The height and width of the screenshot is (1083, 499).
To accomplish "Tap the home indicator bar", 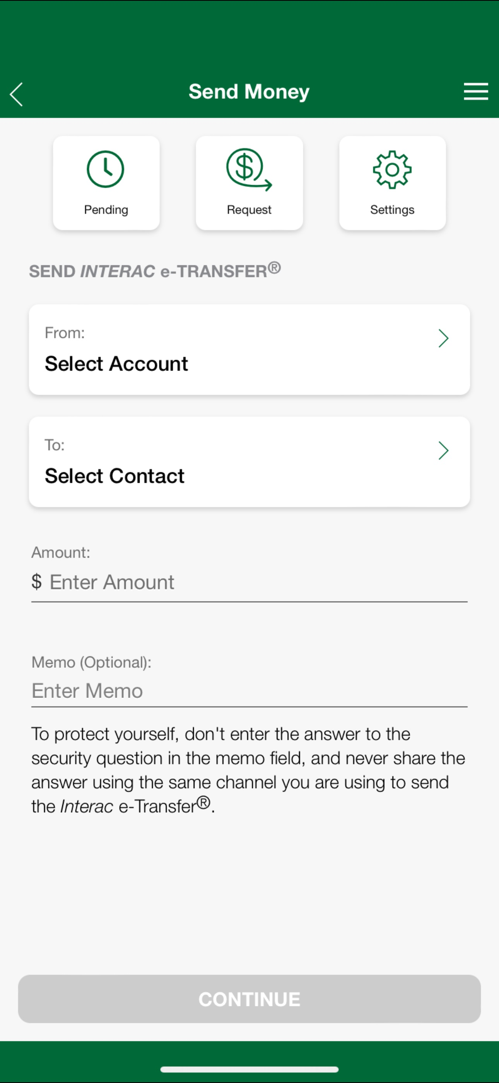I will [x=249, y=1069].
